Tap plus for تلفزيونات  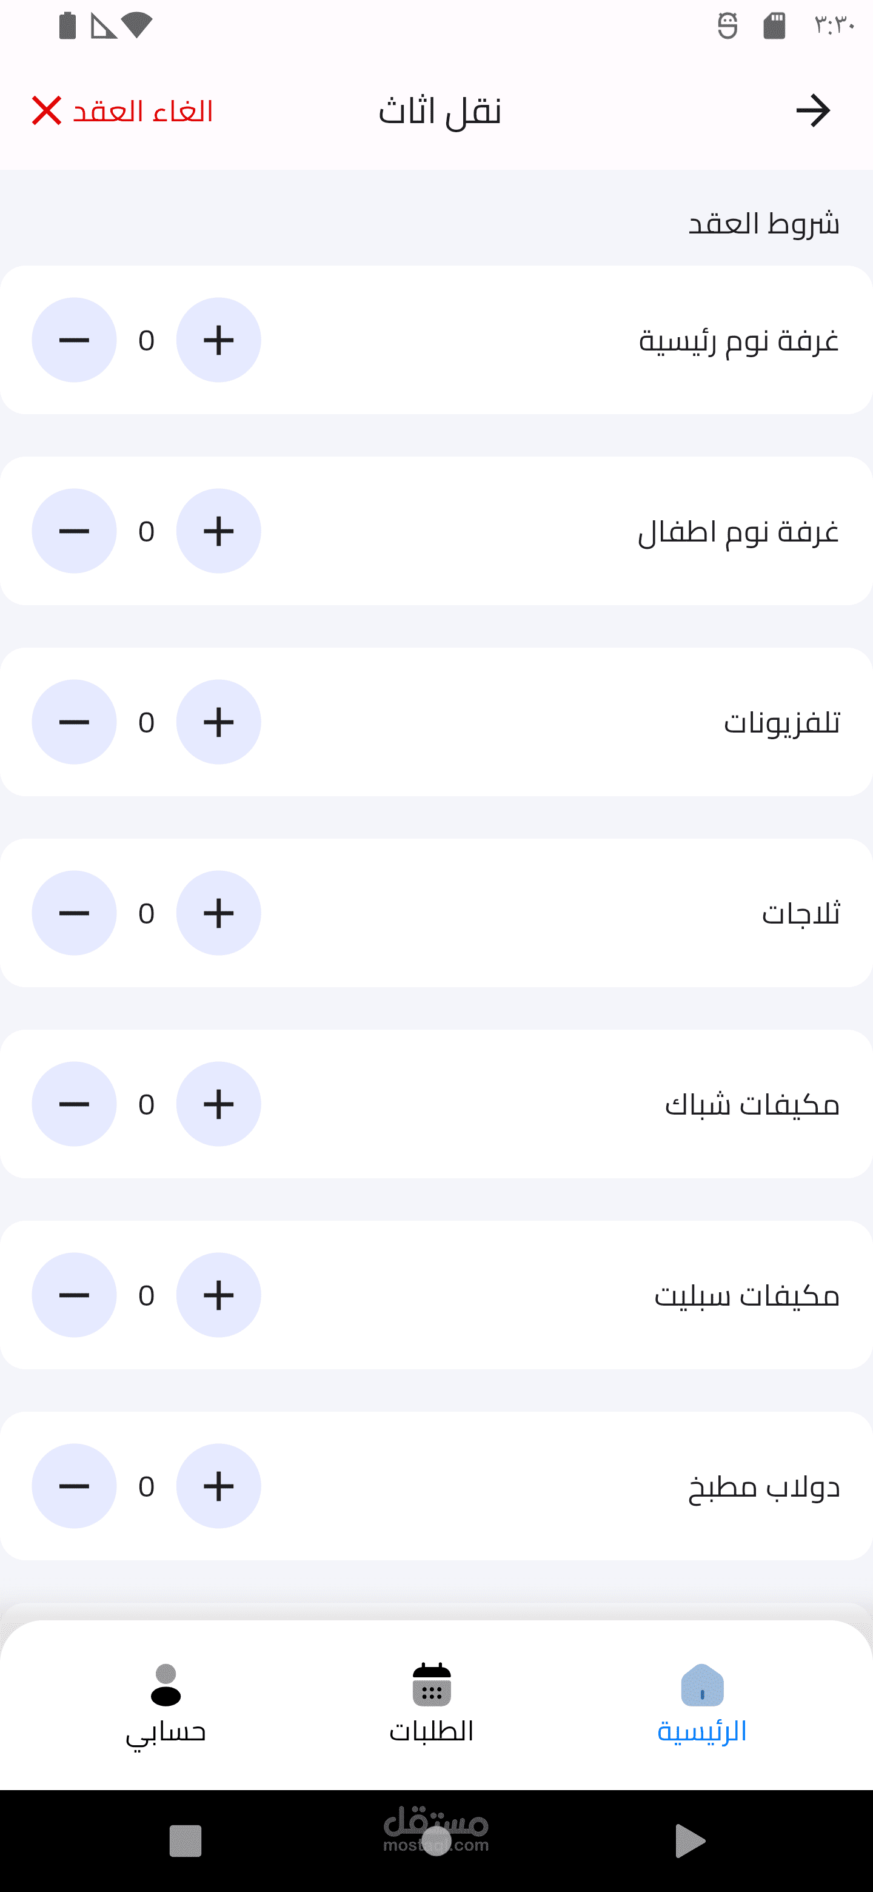pos(218,722)
